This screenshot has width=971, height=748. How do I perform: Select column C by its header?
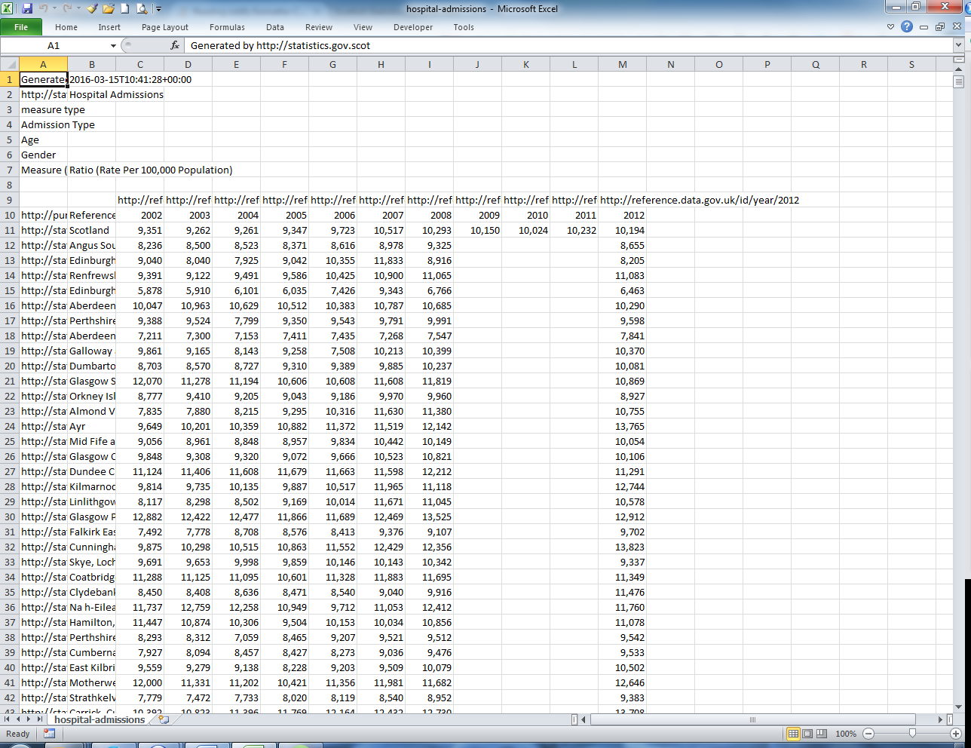tap(139, 65)
